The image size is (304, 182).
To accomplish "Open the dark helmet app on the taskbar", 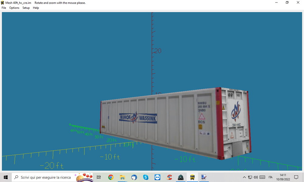I will 181,177.
